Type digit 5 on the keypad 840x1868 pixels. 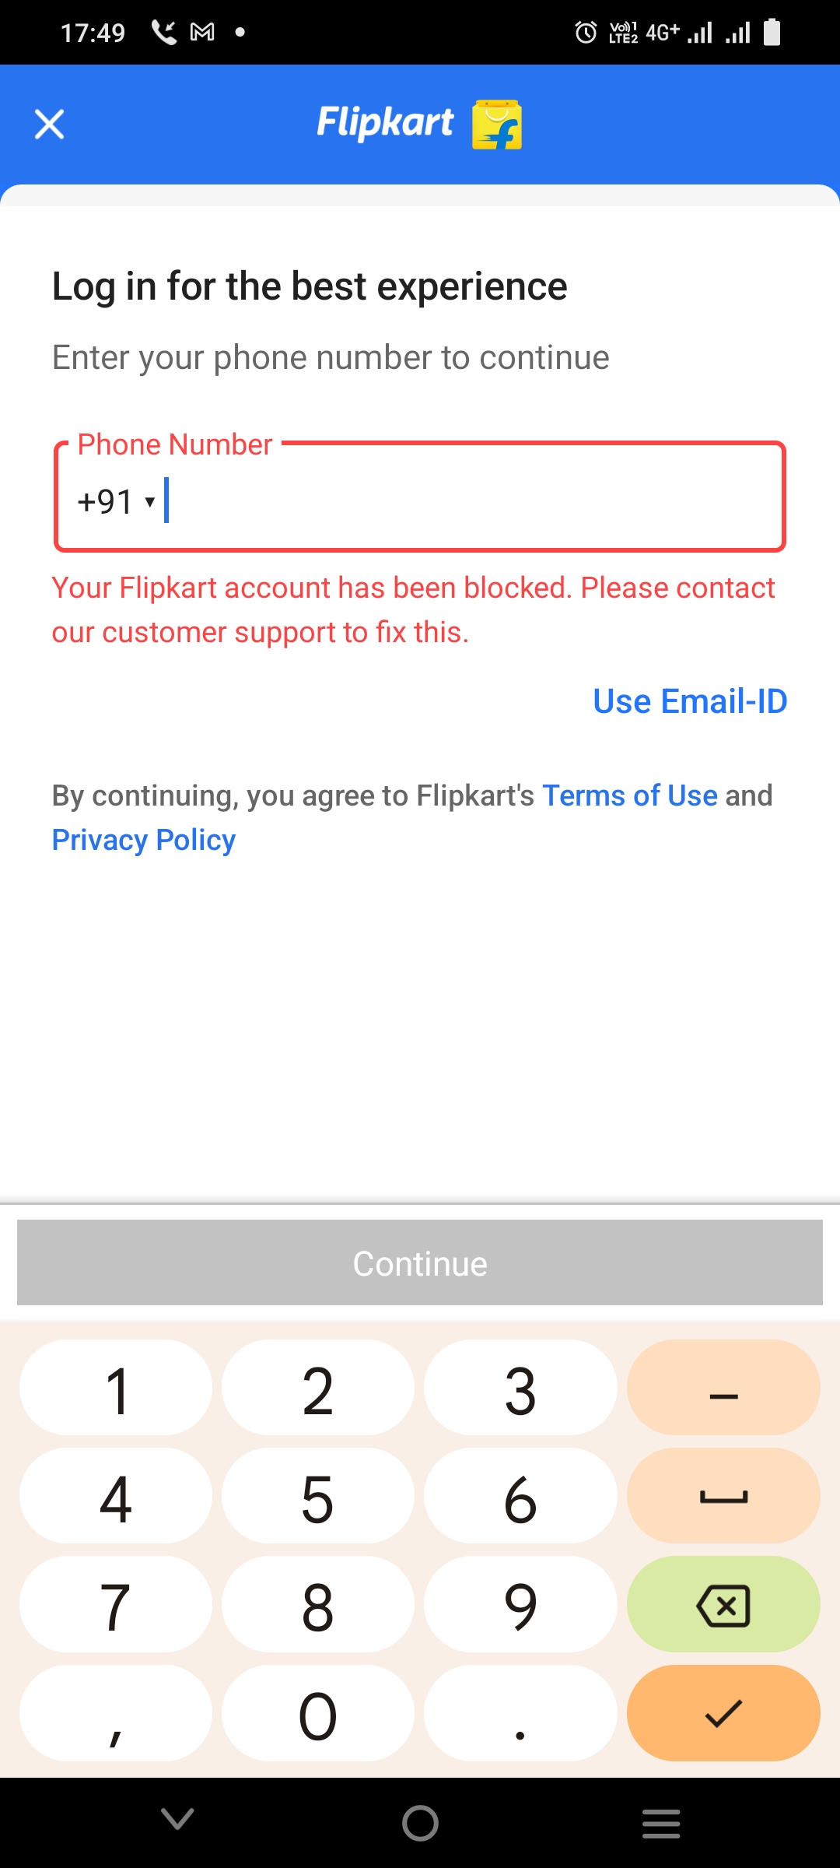coord(317,1497)
